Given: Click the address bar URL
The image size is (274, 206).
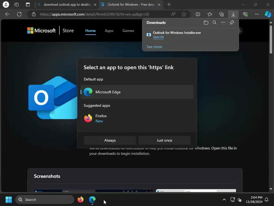Looking at the screenshot, I should pos(94,14).
